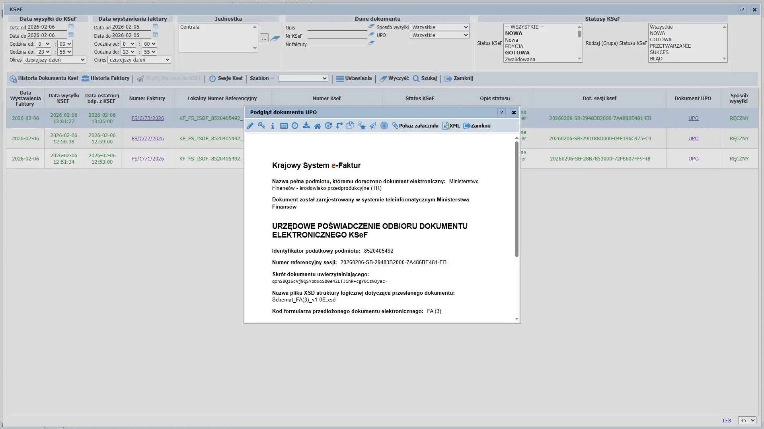Click the copy documents icon in UPO toolbar
Screen dimensions: 764x429
point(350,126)
